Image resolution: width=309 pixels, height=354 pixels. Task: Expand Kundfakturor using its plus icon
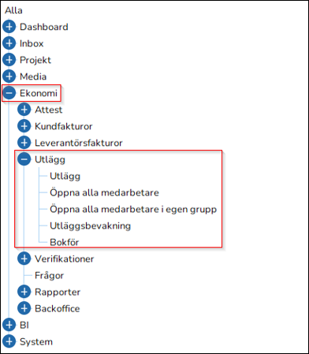point(24,126)
